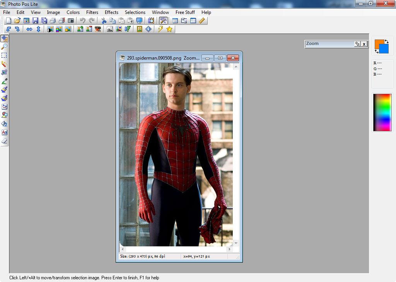Image resolution: width=396 pixels, height=282 pixels.
Task: Open the Help menu
Action: (x=206, y=12)
